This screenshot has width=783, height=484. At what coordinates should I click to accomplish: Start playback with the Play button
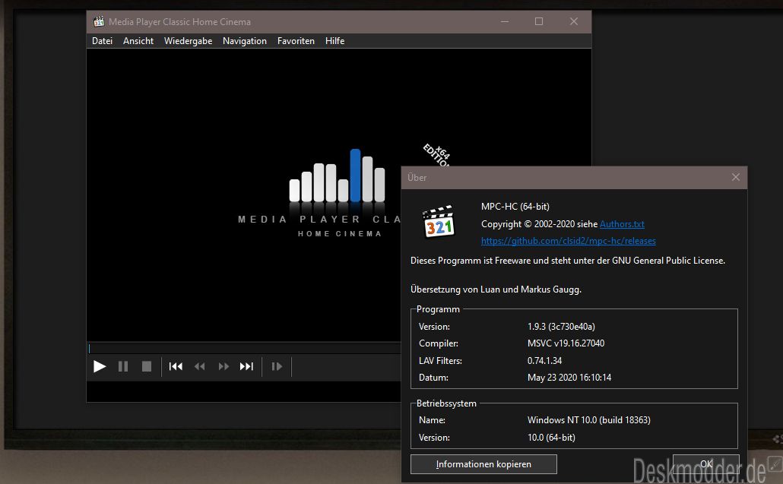pos(100,367)
